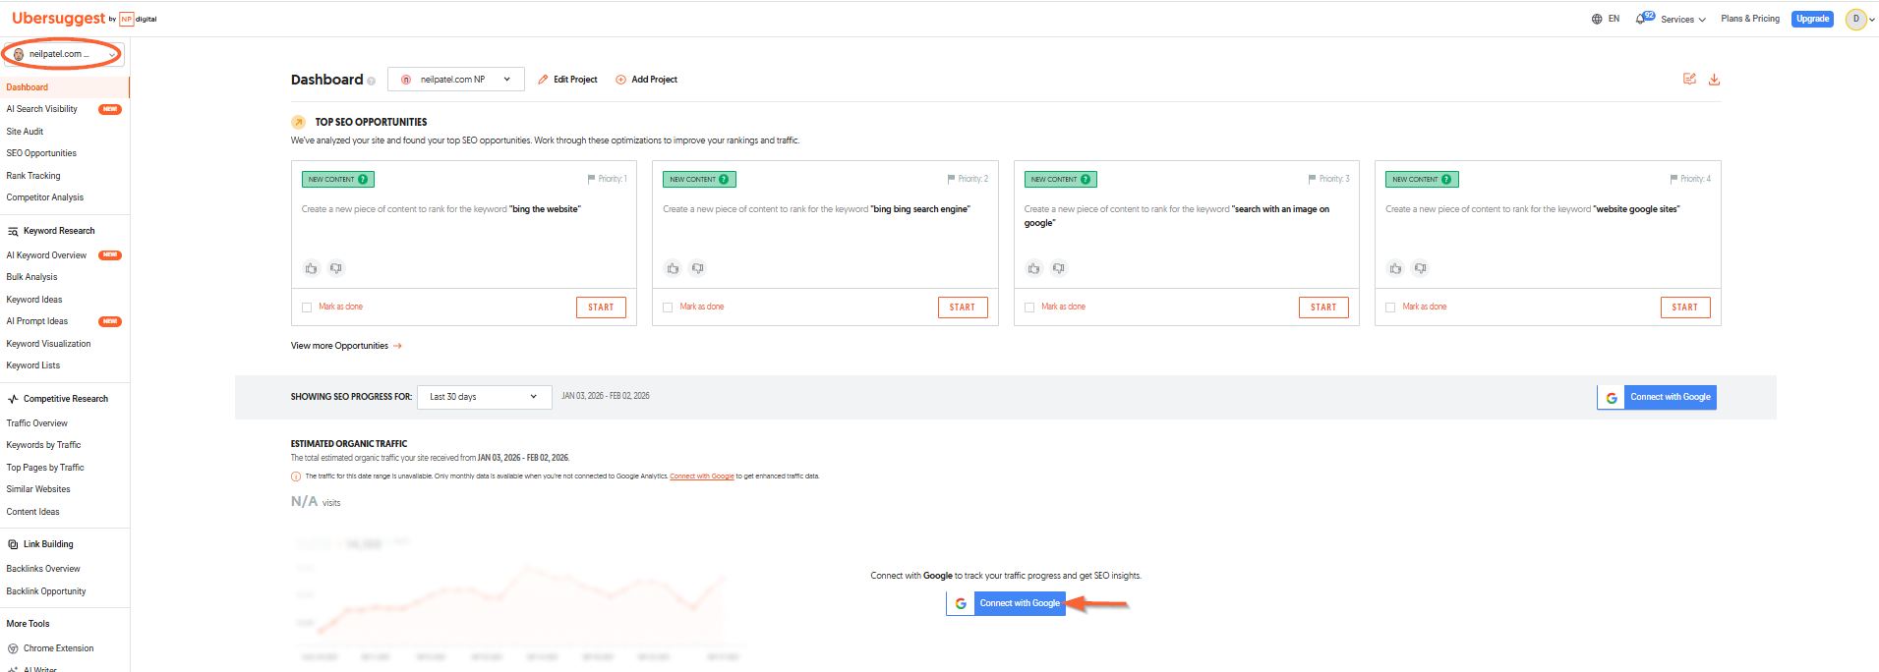
Task: Open the neilpatel.com project switcher in sidebar
Action: click(64, 54)
